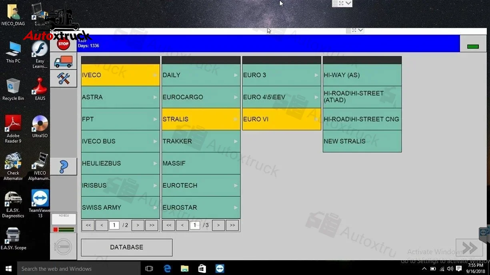Select Adobe Reader 9 desktop icon
Screen dimensions: 490x275
click(13, 129)
